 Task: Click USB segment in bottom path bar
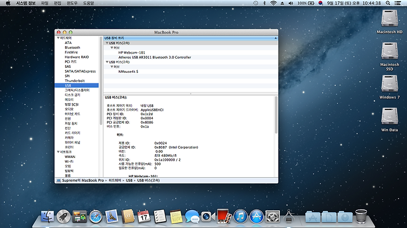click(x=129, y=181)
